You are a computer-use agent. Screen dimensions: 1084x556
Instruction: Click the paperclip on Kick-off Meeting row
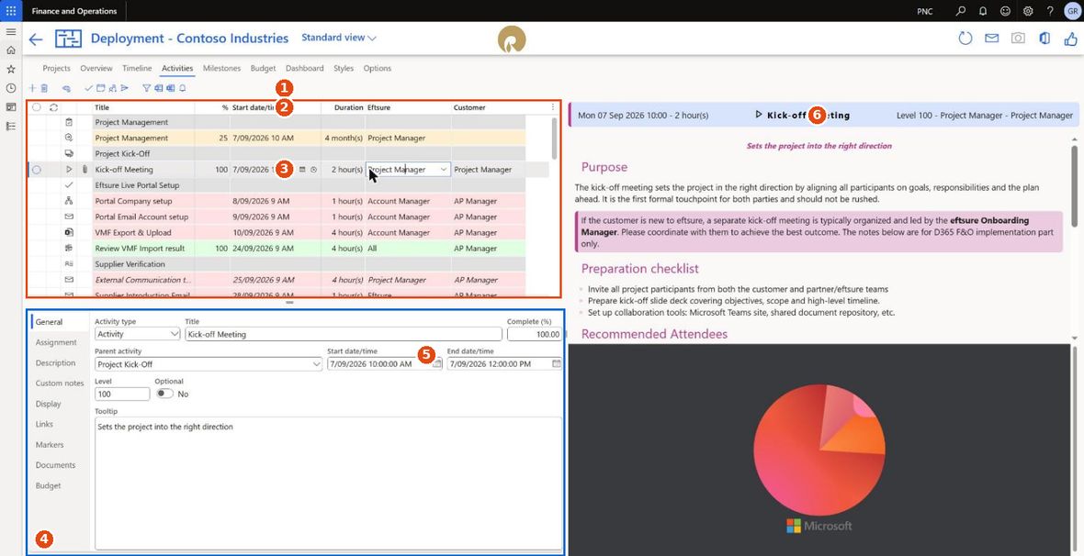tap(85, 169)
